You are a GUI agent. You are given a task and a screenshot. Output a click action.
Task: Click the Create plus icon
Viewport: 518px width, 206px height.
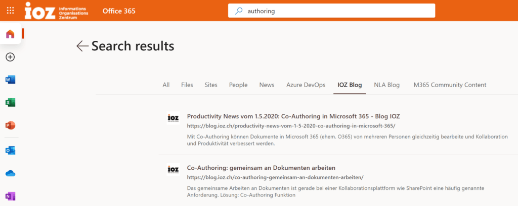[10, 57]
